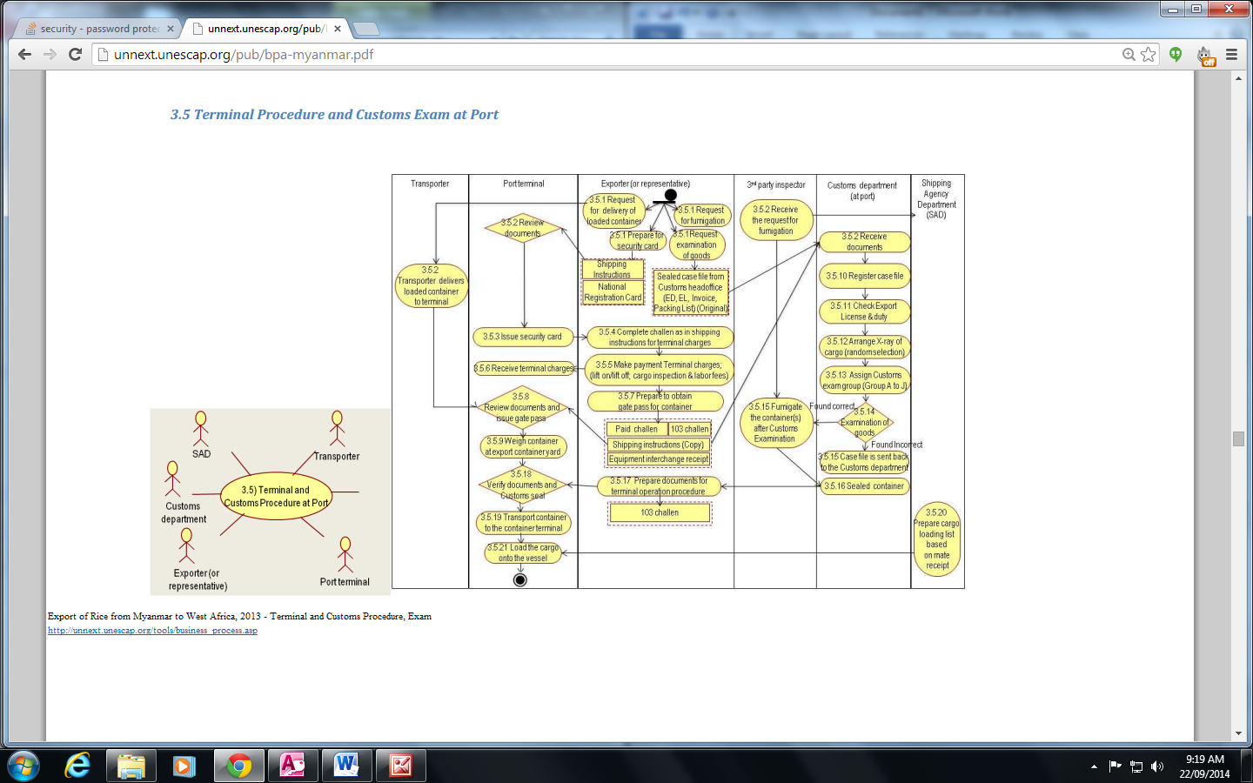This screenshot has height=783, width=1253.
Task: Click the browser back arrow
Action: pos(24,54)
